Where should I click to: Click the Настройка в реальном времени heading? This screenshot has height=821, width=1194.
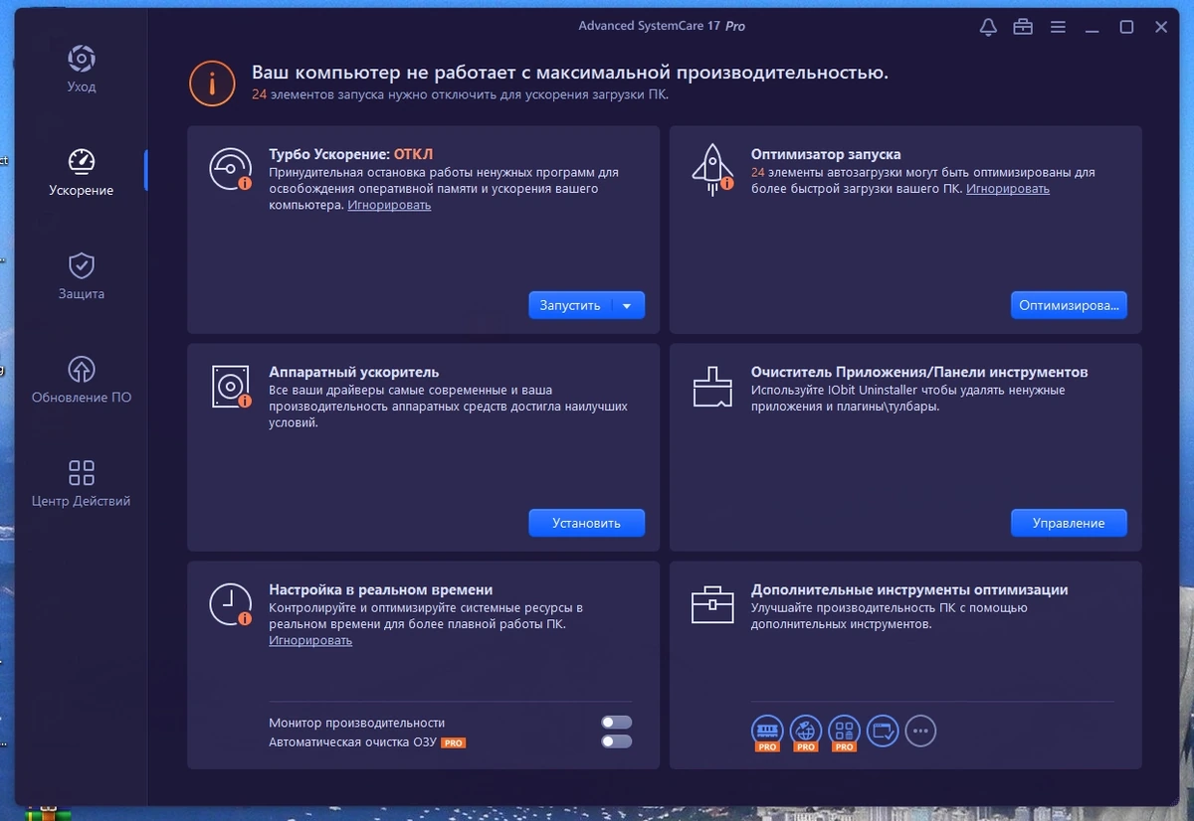point(381,590)
